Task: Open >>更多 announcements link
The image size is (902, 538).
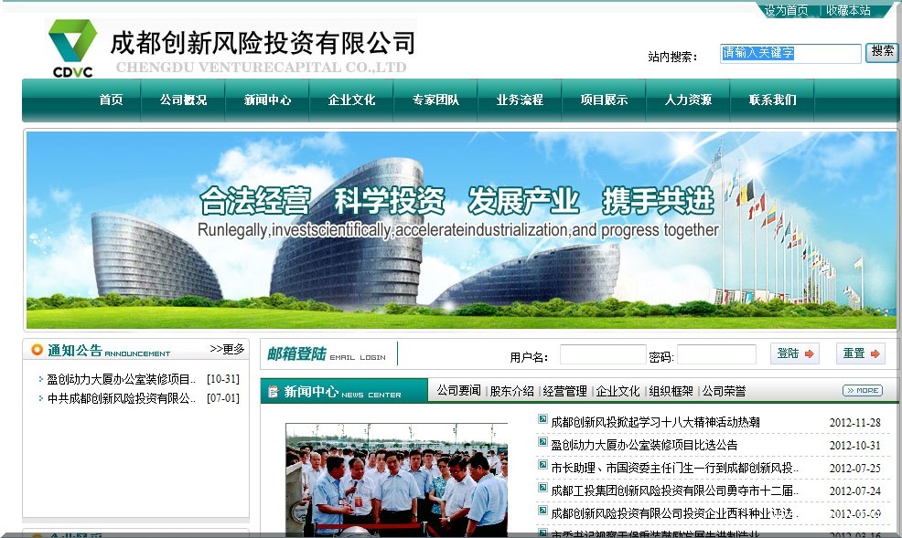Action: 227,349
